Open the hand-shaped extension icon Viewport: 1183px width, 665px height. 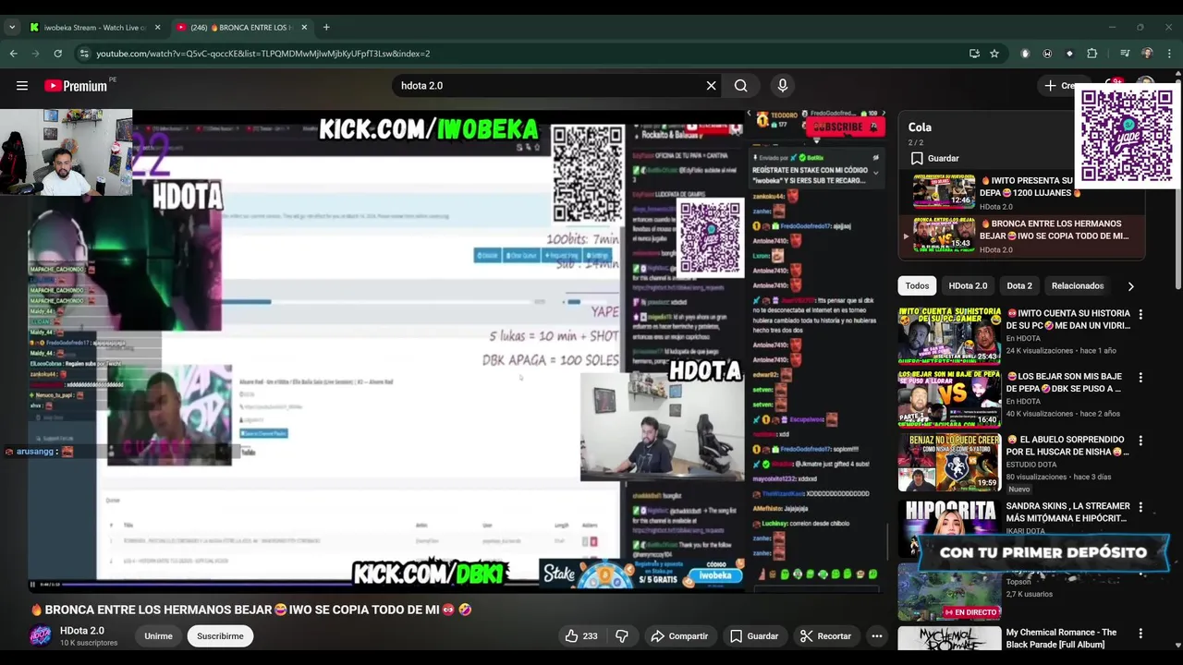tap(1025, 54)
